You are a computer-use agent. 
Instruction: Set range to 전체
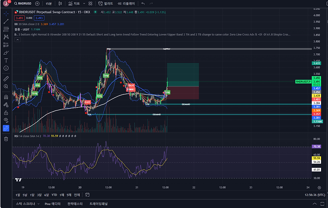77,195
